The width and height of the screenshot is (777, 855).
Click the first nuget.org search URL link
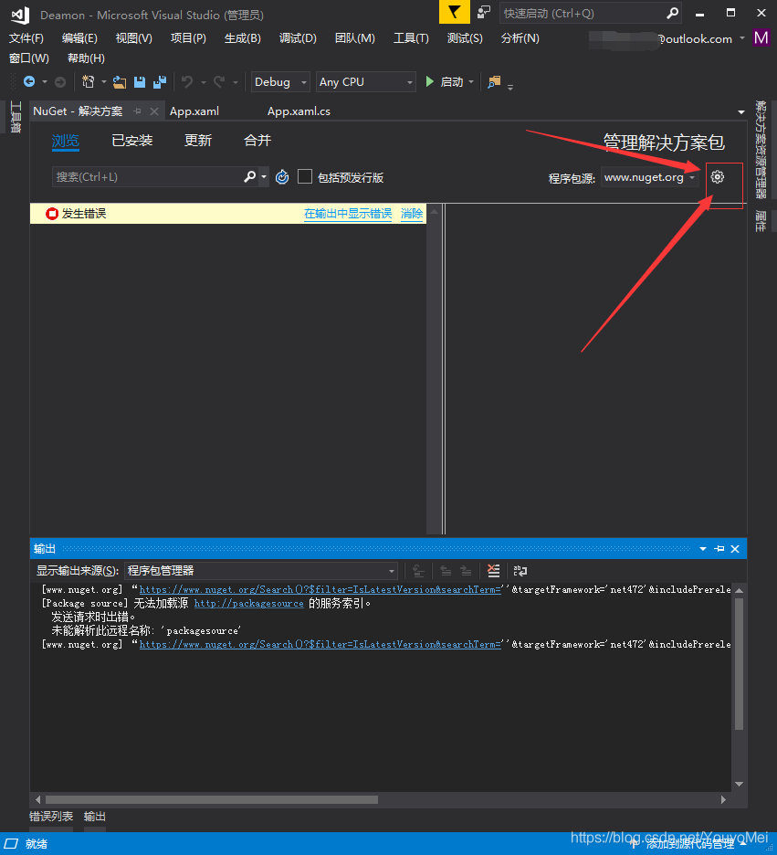point(320,589)
